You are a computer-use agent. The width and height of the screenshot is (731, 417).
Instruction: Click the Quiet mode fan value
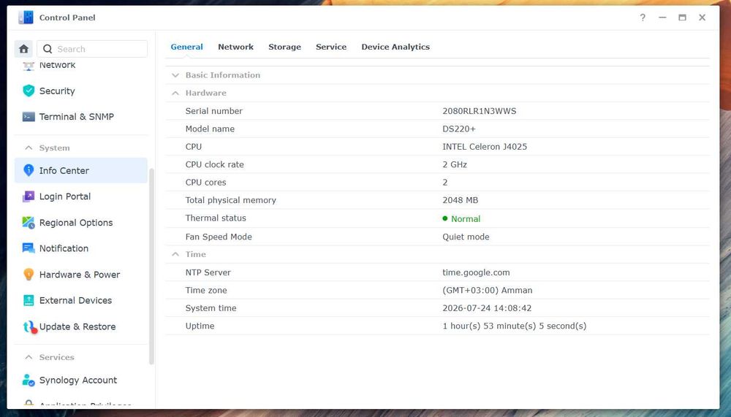(466, 237)
